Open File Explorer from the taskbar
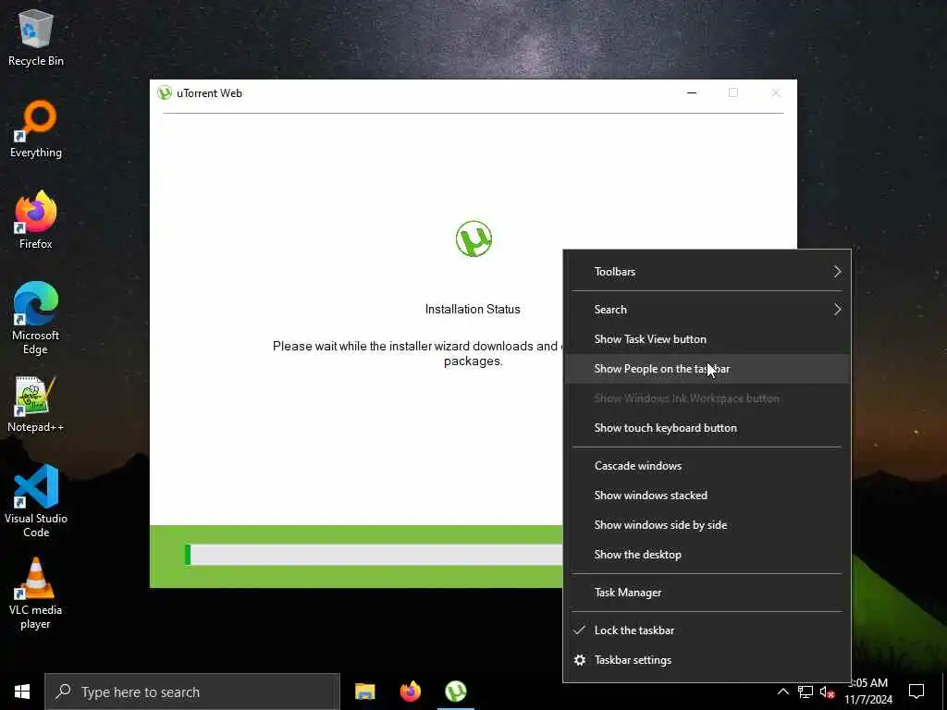Viewport: 947px width, 710px height. pyautogui.click(x=364, y=692)
